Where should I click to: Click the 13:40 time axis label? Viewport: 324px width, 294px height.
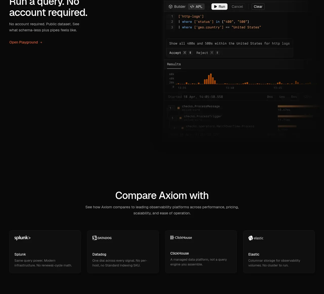point(230,88)
